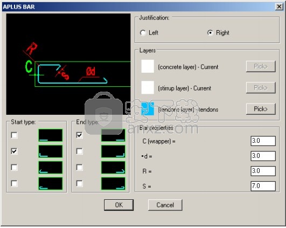Click the '(concrete layer) - Current' label
286x228 pixels.
[188, 67]
